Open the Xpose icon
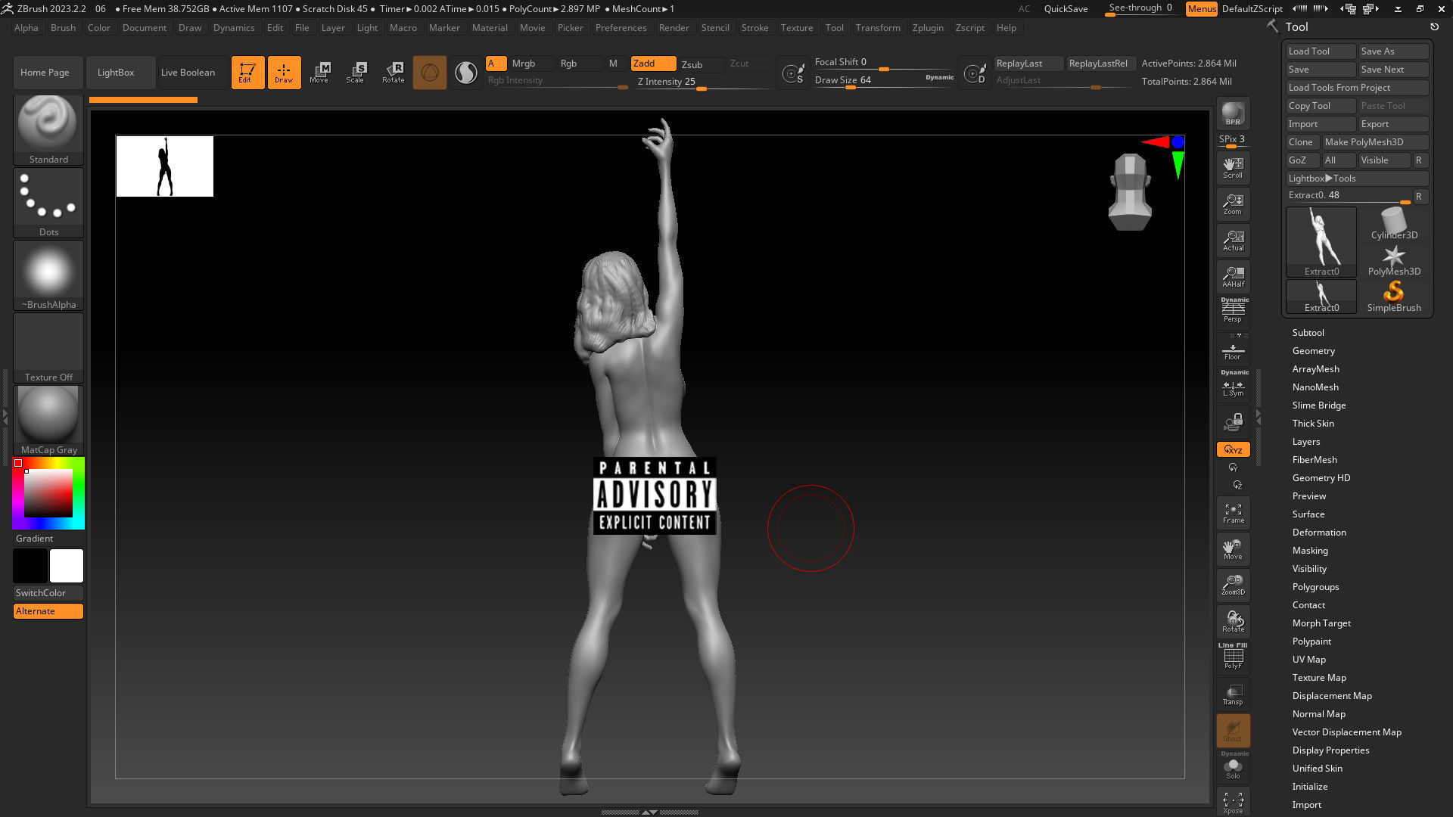 pyautogui.click(x=1233, y=802)
